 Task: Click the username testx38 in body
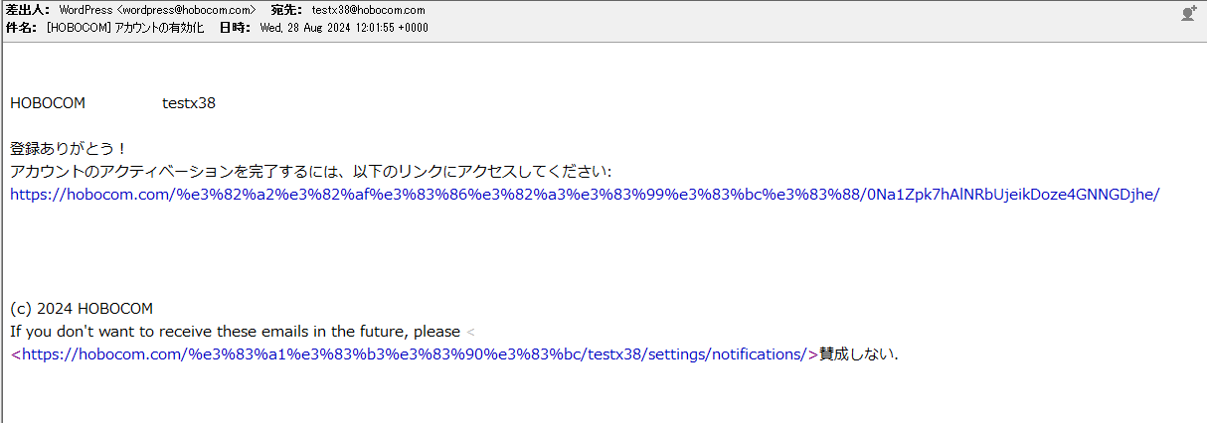(189, 103)
